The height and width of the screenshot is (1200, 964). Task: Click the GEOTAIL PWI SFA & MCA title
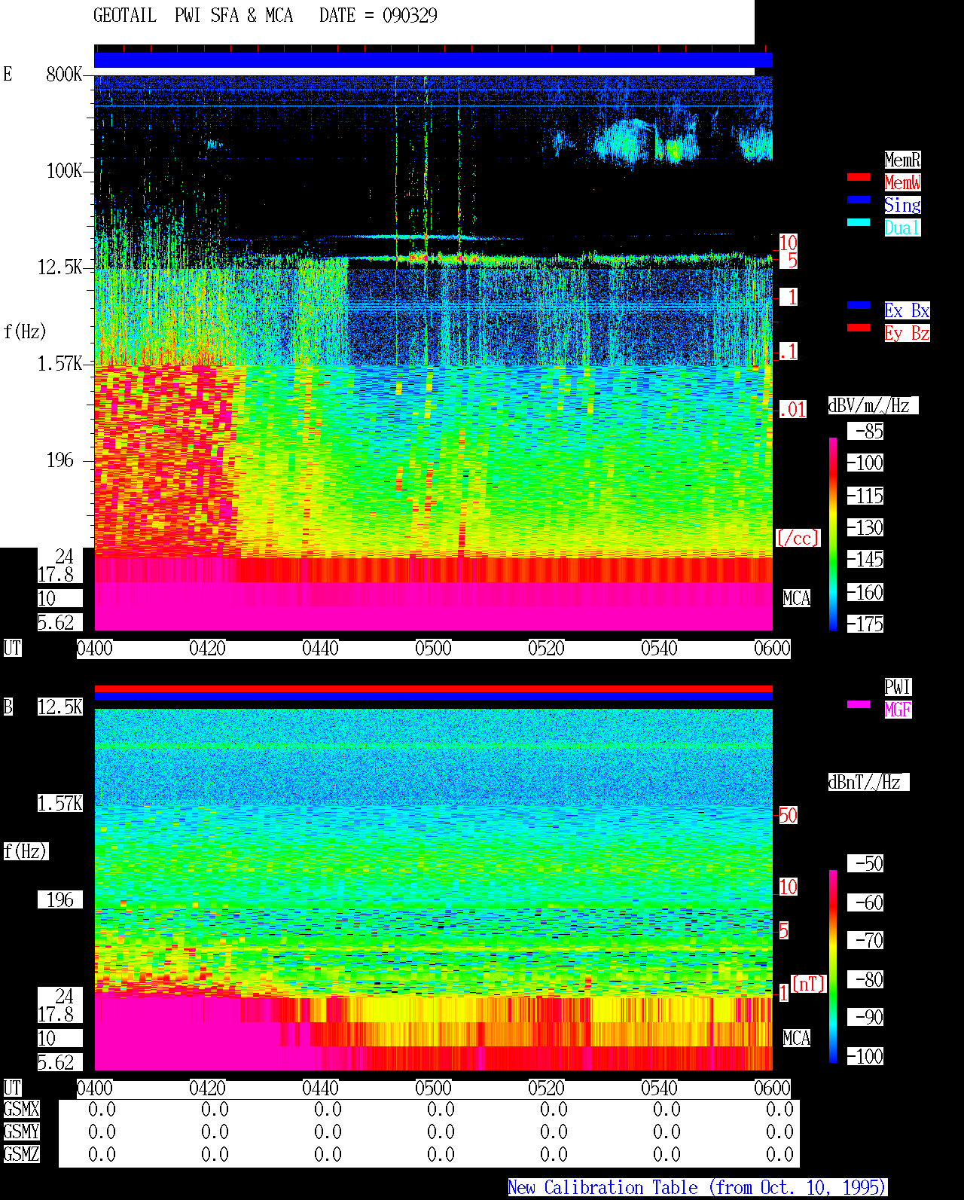click(193, 16)
